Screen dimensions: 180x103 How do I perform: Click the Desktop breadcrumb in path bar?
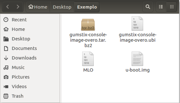[62, 7]
